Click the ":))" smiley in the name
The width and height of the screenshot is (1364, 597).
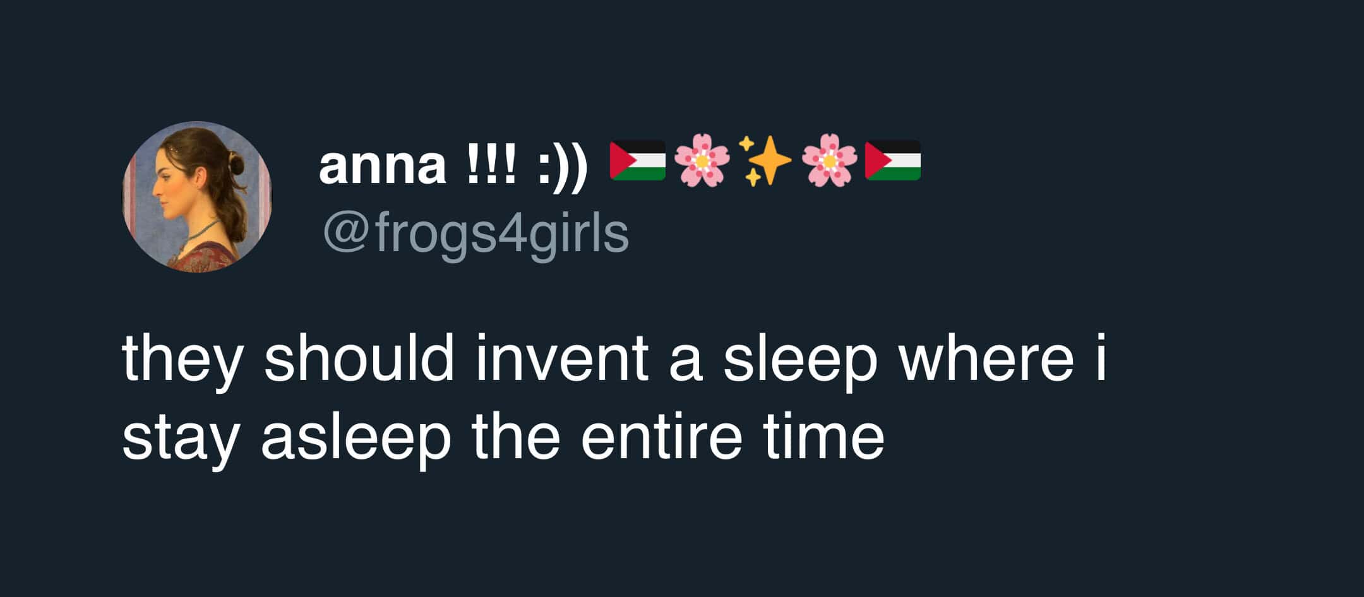(563, 165)
